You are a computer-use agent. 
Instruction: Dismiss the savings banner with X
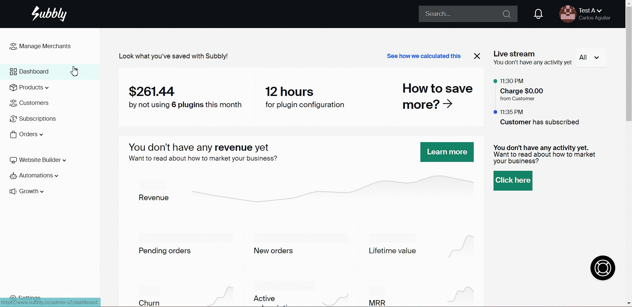coord(477,56)
